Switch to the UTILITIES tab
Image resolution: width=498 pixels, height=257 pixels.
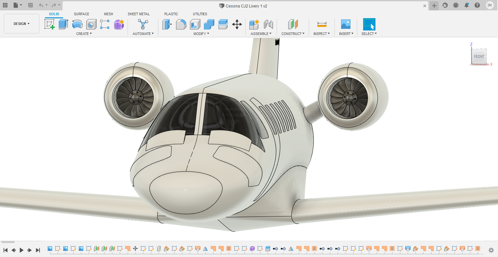200,14
